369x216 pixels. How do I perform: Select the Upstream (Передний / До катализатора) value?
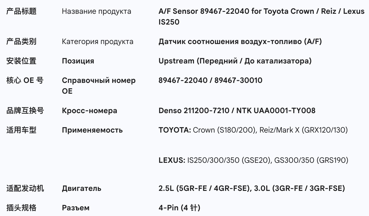235,61
